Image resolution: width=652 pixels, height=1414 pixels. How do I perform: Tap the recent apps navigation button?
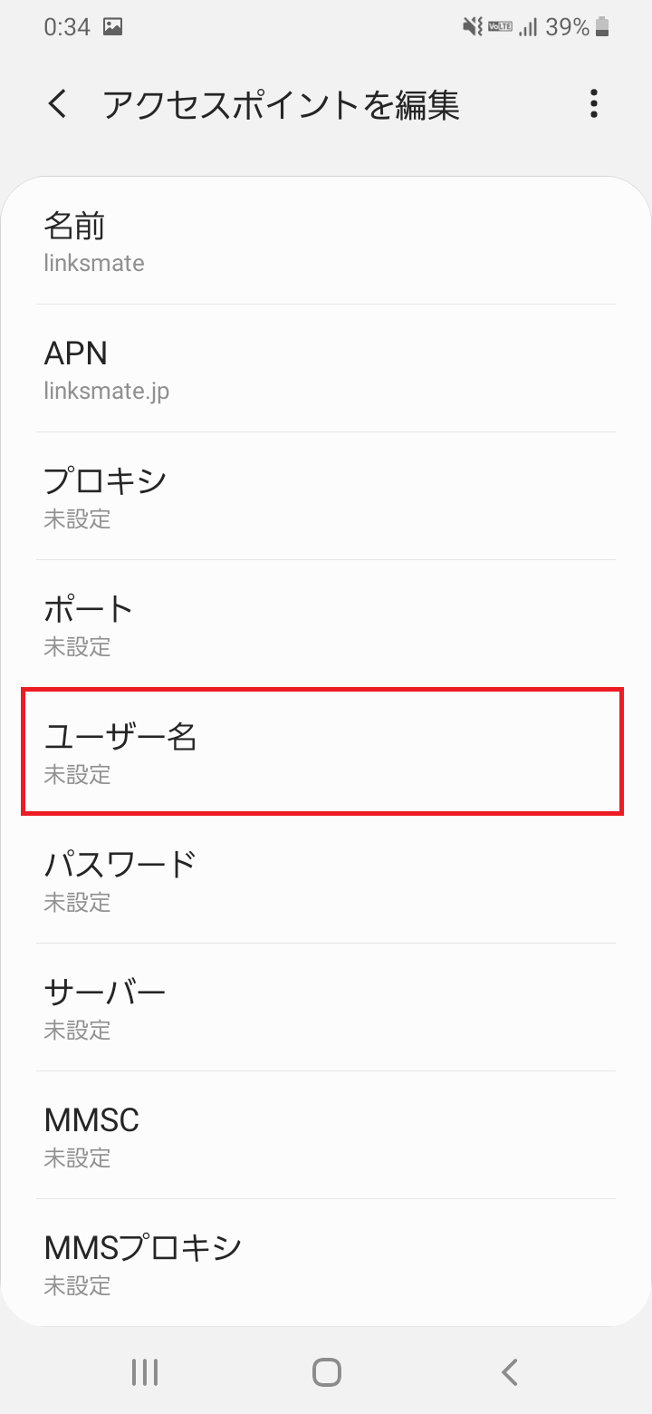pyautogui.click(x=145, y=1372)
